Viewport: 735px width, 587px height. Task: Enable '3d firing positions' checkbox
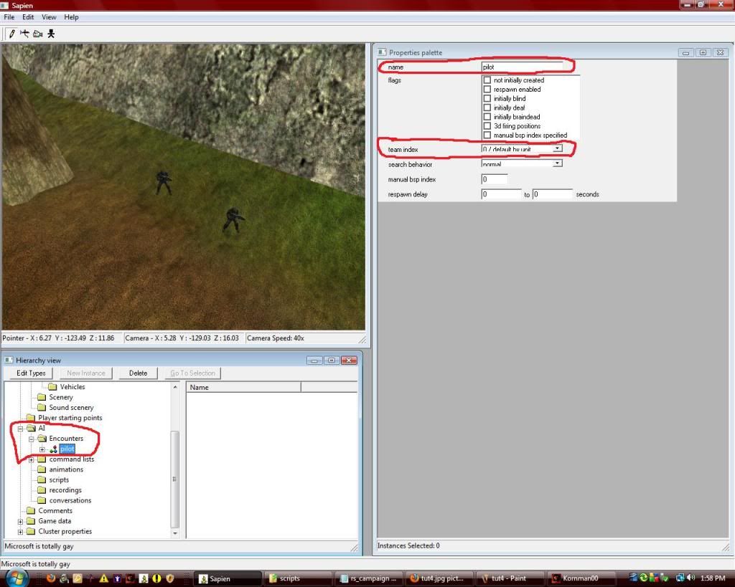click(487, 126)
